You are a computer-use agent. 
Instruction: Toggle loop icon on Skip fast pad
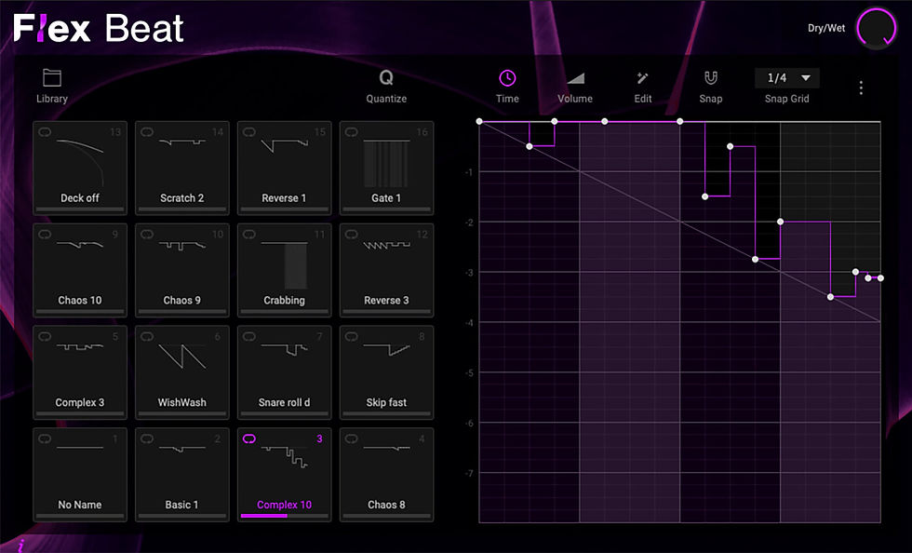click(x=352, y=336)
